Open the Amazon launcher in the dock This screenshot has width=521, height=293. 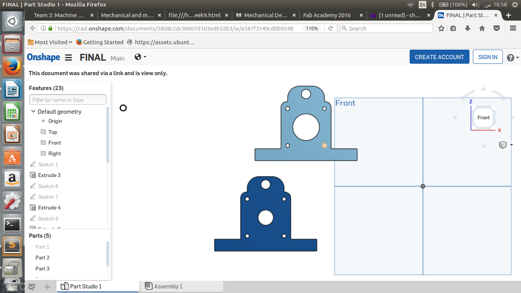point(12,179)
